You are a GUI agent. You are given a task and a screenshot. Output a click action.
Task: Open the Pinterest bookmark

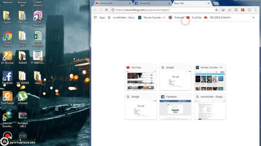pos(176,18)
